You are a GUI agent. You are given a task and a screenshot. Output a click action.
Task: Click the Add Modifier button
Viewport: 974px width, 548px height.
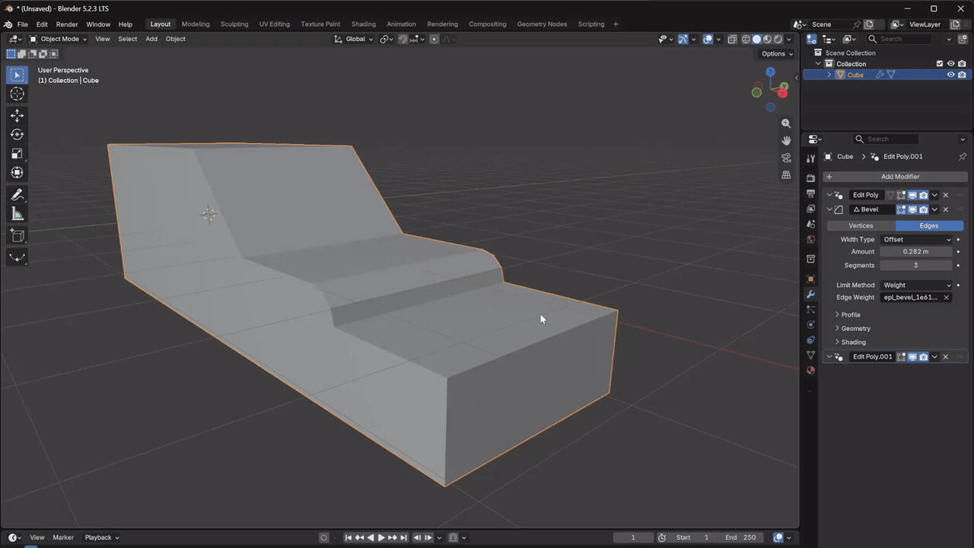pos(895,177)
